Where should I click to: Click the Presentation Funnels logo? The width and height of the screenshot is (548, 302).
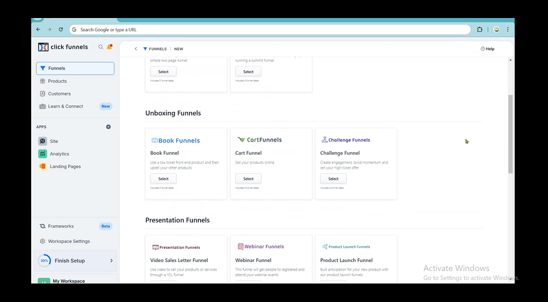click(176, 247)
